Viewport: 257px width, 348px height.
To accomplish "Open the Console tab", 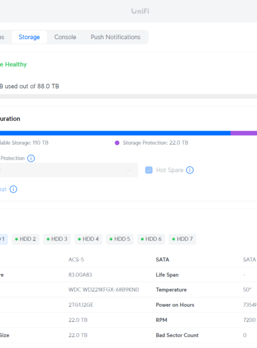I will tap(65, 37).
